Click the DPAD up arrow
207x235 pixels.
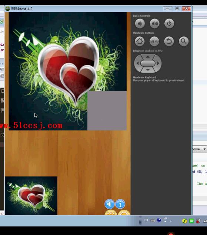click(x=148, y=57)
